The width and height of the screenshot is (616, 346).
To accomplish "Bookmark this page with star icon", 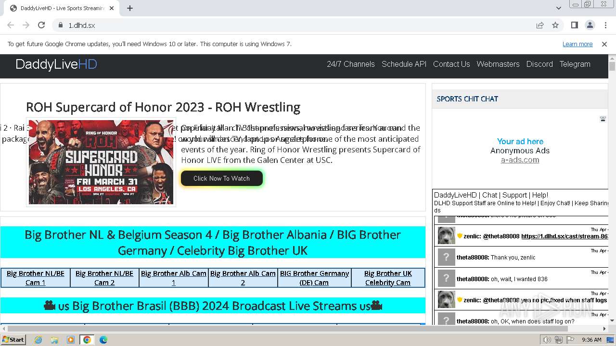I will coord(555,25).
